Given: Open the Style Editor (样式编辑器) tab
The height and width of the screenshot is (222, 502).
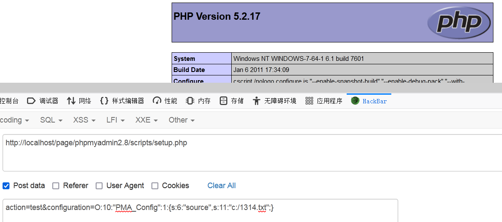Looking at the screenshot, I should pyautogui.click(x=122, y=101).
